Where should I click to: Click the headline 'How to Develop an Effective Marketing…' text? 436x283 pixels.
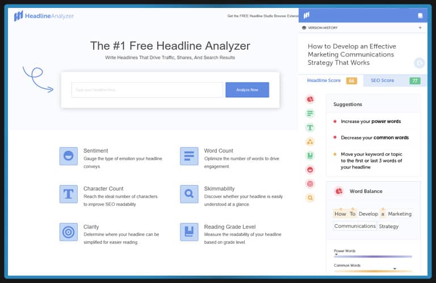click(x=352, y=54)
